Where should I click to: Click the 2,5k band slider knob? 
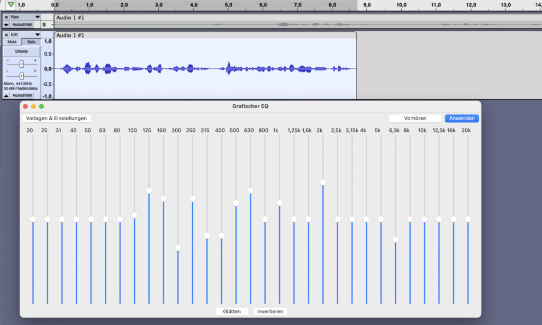coord(338,219)
